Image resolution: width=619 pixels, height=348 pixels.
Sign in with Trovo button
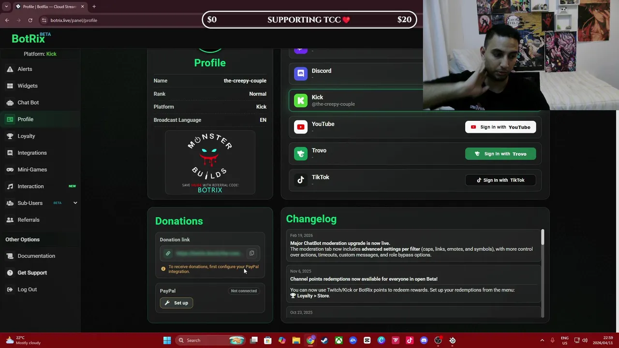pos(501,154)
